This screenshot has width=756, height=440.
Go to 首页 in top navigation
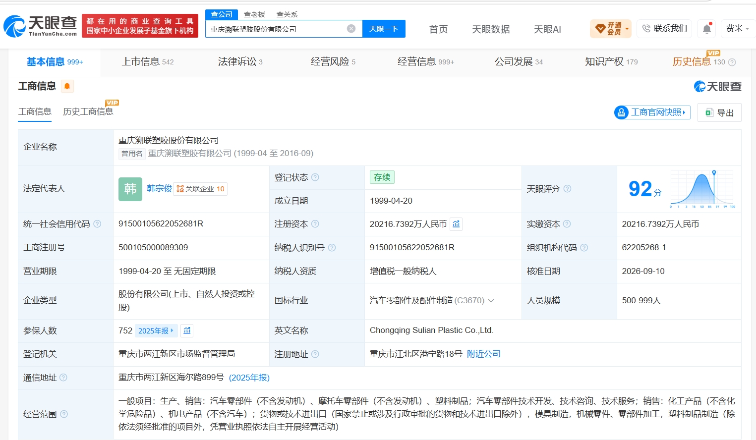point(438,29)
